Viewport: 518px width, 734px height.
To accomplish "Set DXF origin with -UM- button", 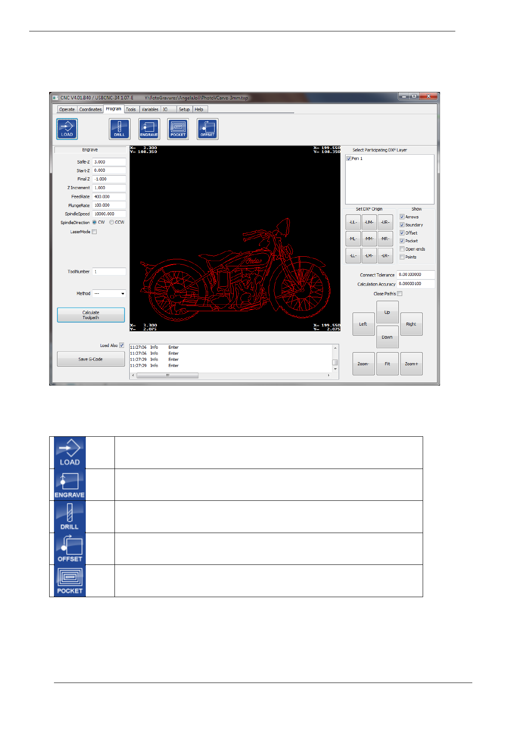I will [x=369, y=222].
